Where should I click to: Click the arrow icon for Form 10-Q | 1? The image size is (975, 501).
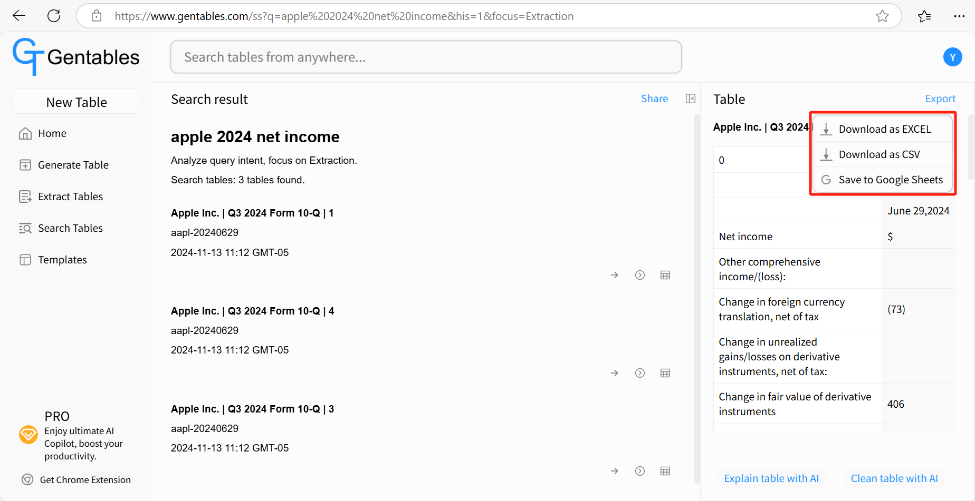coord(615,275)
